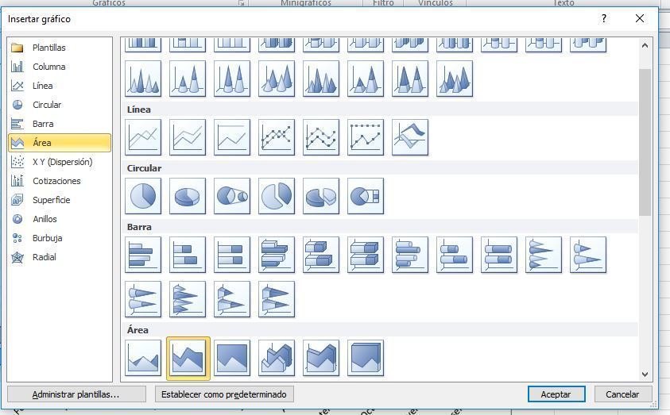Select the Burbuja chart category
The height and width of the screenshot is (415, 670).
(59, 238)
